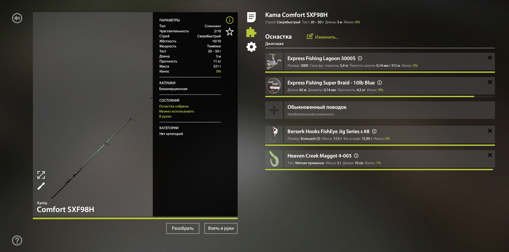509x252 pixels.
Task: Mark rod as favorite with star icon
Action: (230, 32)
